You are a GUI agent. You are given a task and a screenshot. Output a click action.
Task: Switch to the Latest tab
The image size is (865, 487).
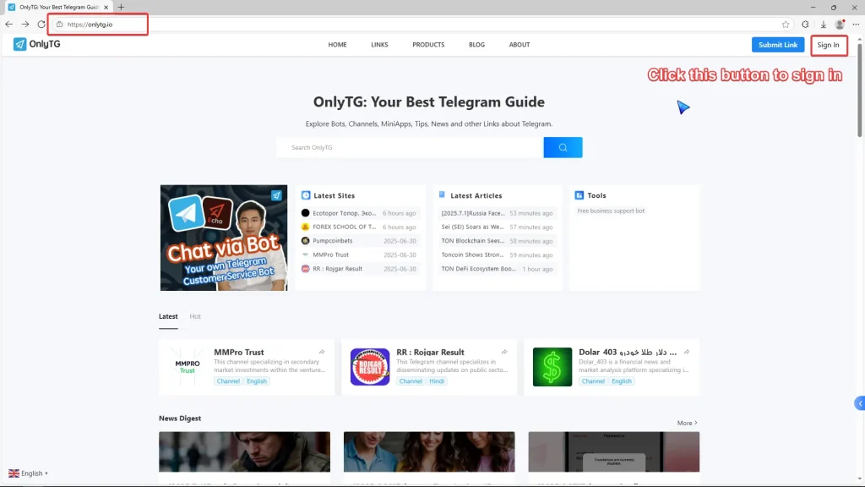(x=168, y=316)
